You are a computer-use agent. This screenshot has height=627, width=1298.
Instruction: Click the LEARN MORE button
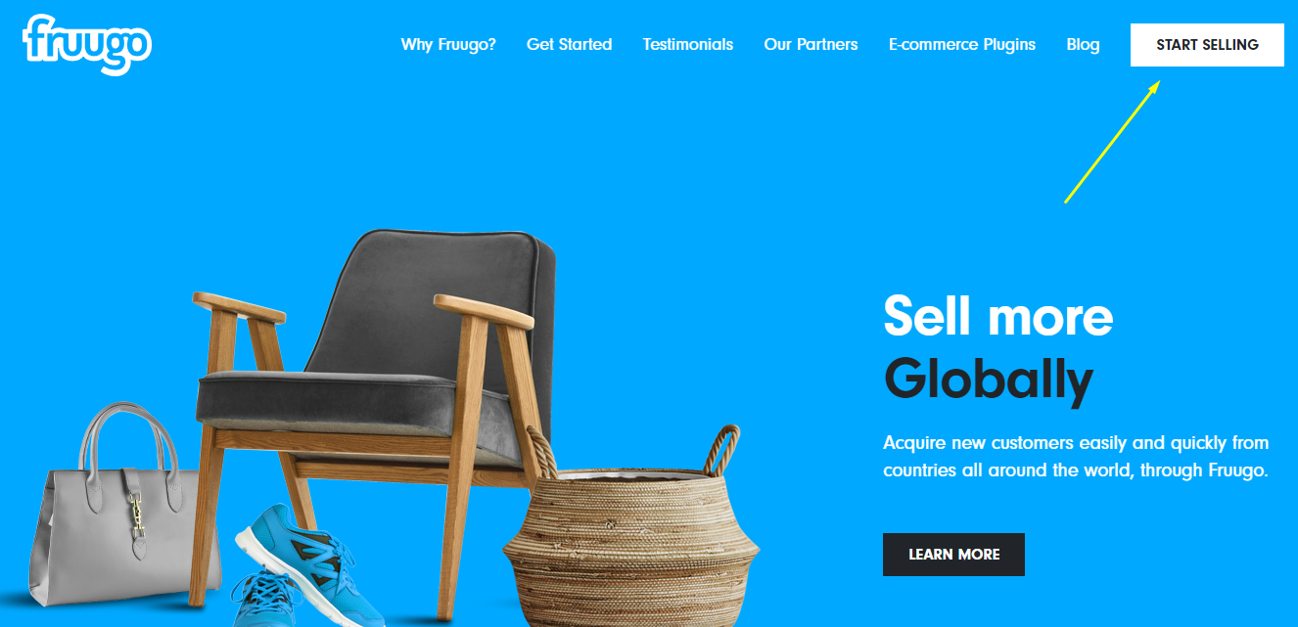click(953, 555)
